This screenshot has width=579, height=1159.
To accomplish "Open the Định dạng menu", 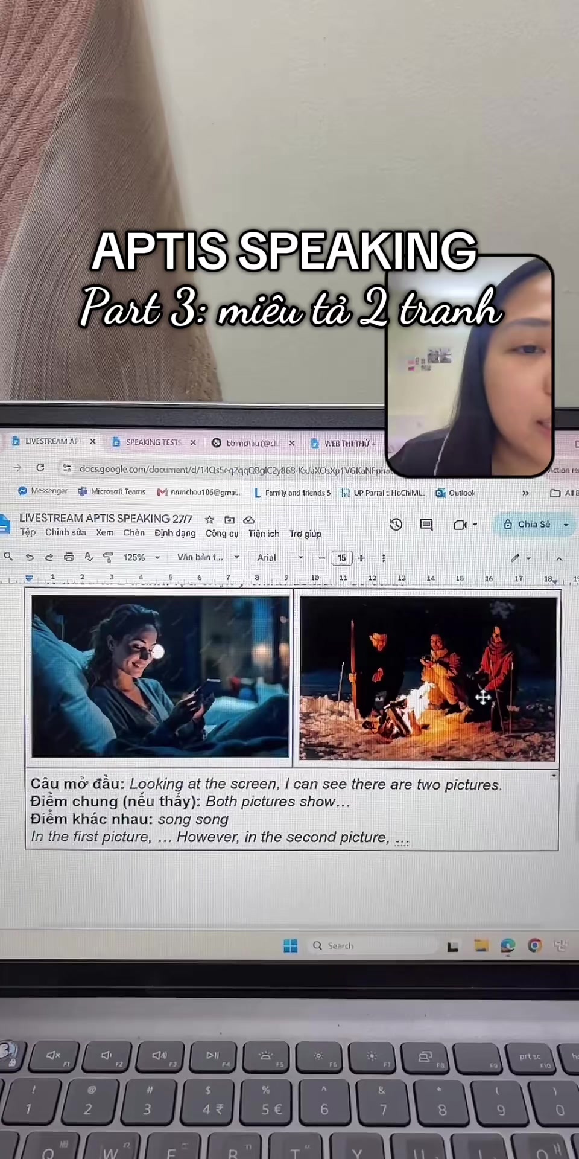I will click(x=175, y=533).
